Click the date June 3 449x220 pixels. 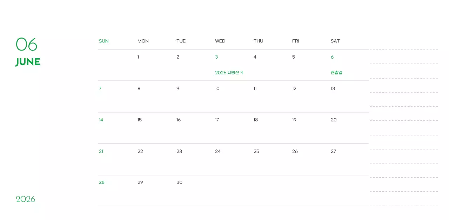pyautogui.click(x=216, y=57)
